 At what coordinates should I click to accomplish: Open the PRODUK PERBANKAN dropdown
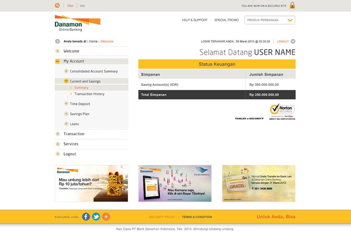pyautogui.click(x=270, y=20)
